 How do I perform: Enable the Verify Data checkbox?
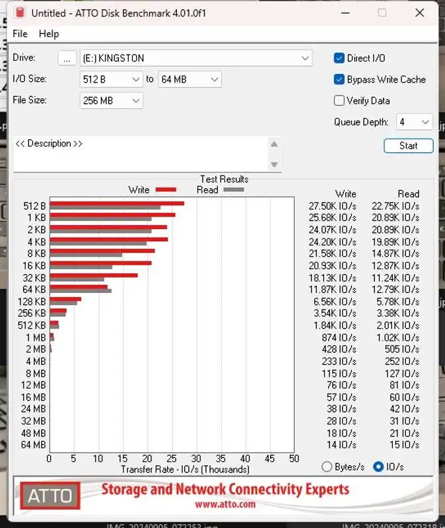[x=339, y=100]
